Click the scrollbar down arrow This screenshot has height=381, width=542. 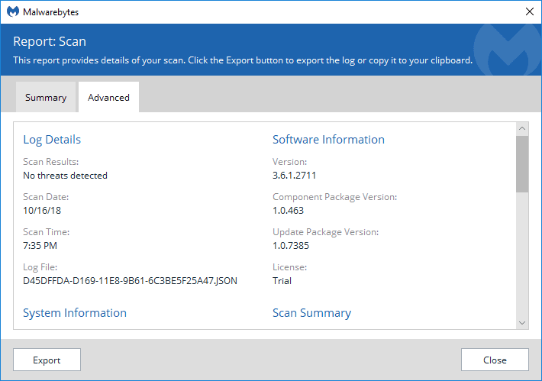coord(522,323)
